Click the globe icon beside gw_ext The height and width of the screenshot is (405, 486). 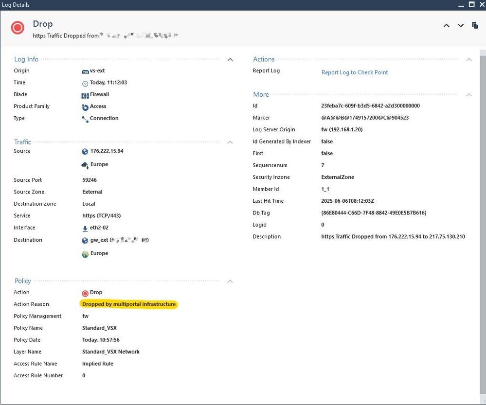click(x=85, y=241)
